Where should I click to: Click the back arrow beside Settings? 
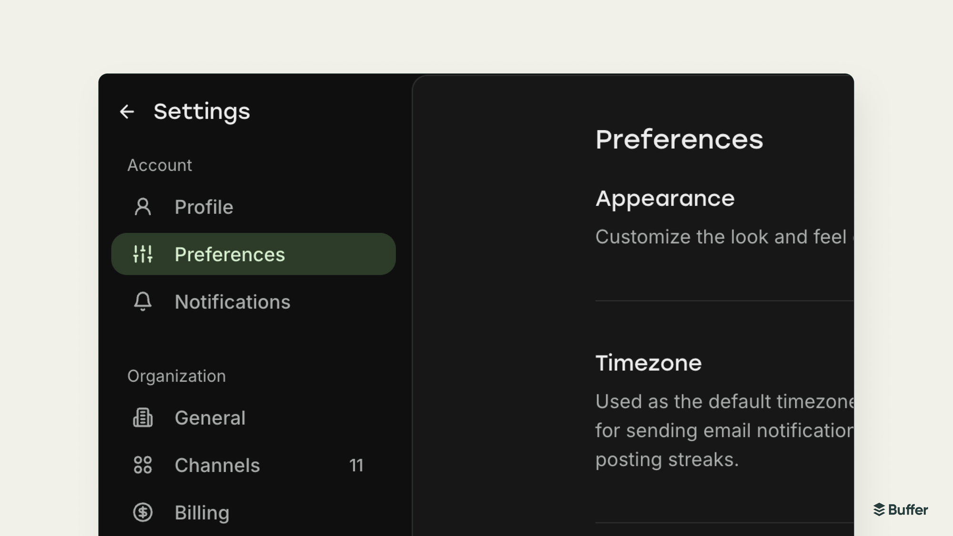[x=127, y=112]
